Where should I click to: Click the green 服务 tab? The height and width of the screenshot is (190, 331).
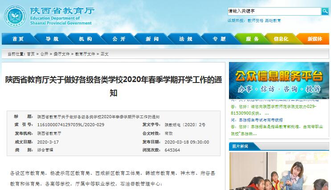pyautogui.click(x=252, y=39)
